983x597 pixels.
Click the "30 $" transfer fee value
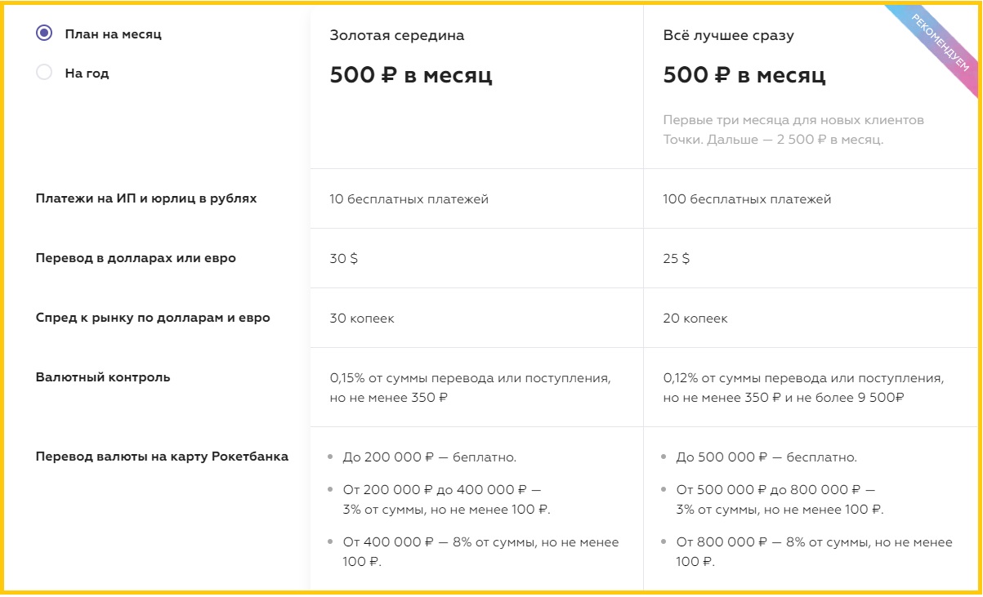pyautogui.click(x=344, y=259)
